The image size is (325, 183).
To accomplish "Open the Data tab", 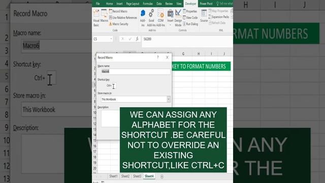I will pos(159,4).
